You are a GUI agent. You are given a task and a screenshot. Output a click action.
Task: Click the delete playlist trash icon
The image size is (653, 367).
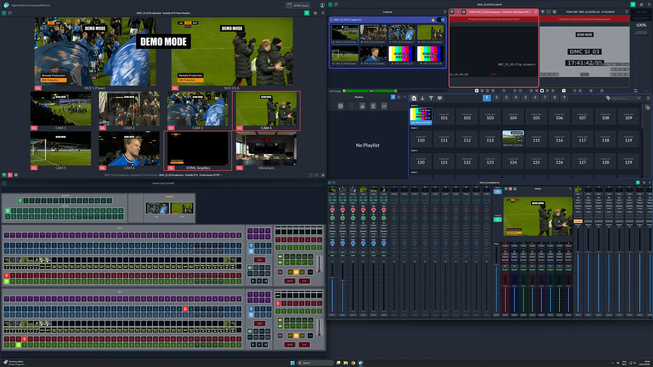[373, 106]
